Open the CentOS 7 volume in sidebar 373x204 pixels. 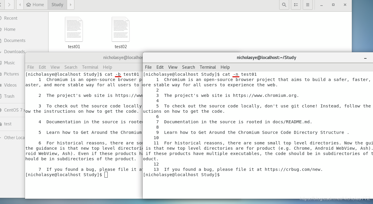12,110
